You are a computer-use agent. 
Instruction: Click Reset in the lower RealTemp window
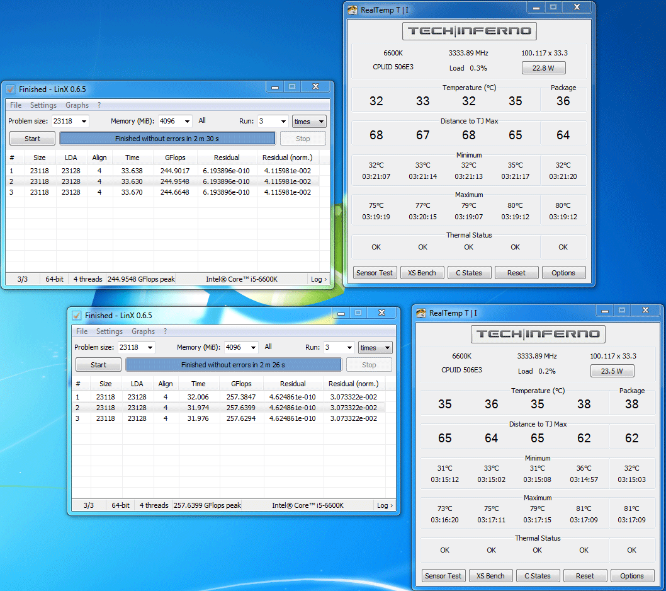585,576
